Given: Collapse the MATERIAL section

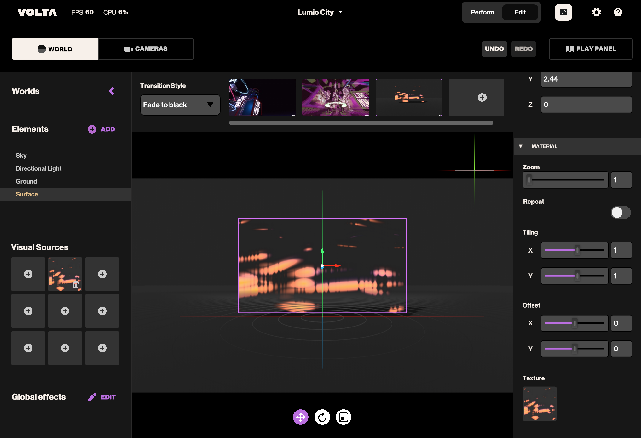Looking at the screenshot, I should pos(521,146).
